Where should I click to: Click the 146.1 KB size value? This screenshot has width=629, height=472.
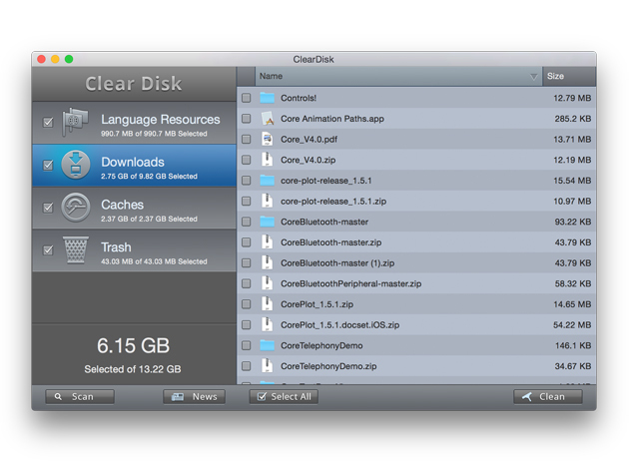[x=573, y=345]
